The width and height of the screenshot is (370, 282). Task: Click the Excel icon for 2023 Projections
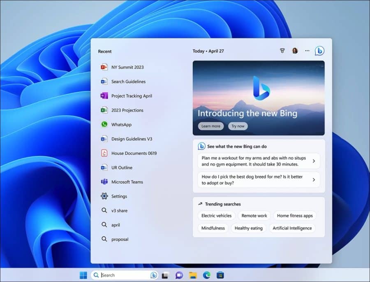104,110
